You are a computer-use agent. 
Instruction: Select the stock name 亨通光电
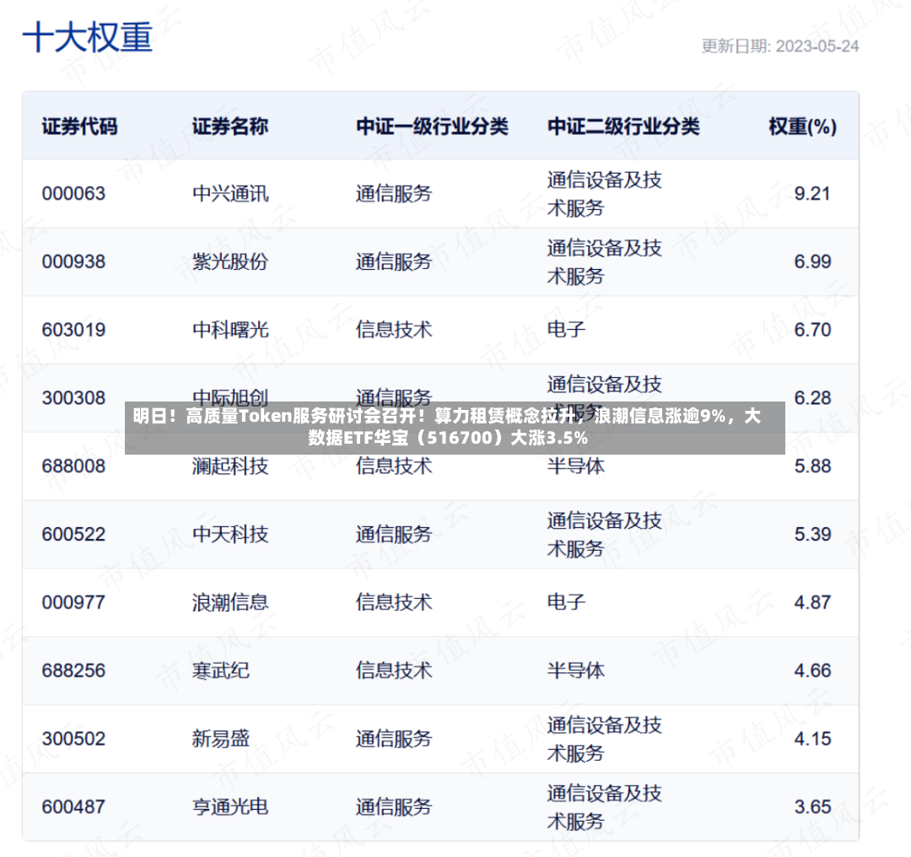(x=230, y=806)
